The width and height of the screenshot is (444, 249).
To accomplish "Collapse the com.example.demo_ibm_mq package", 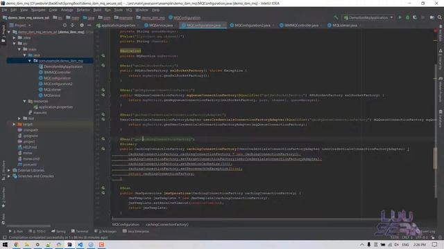I will point(29,61).
